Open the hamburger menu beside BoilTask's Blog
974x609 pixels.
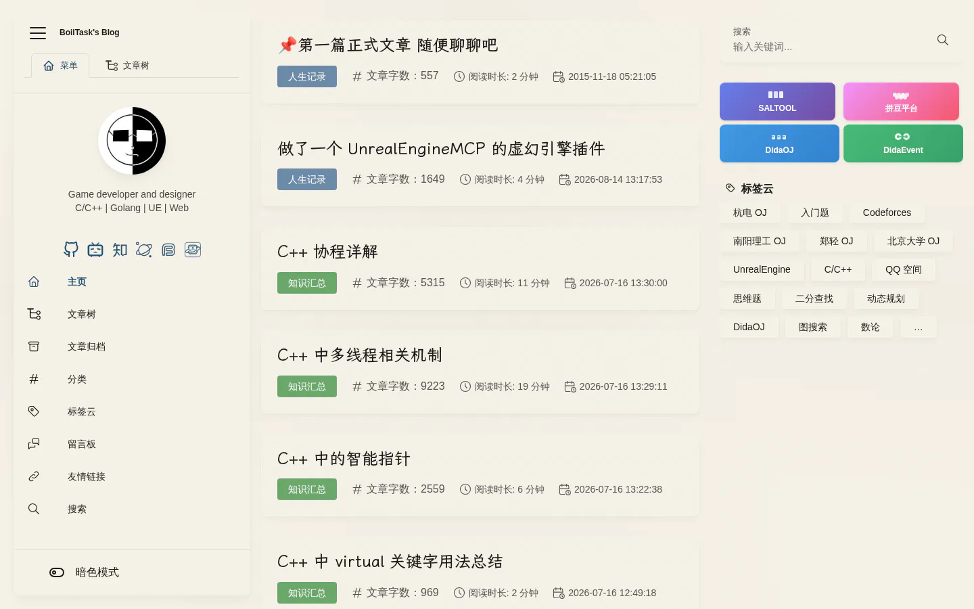(x=38, y=32)
